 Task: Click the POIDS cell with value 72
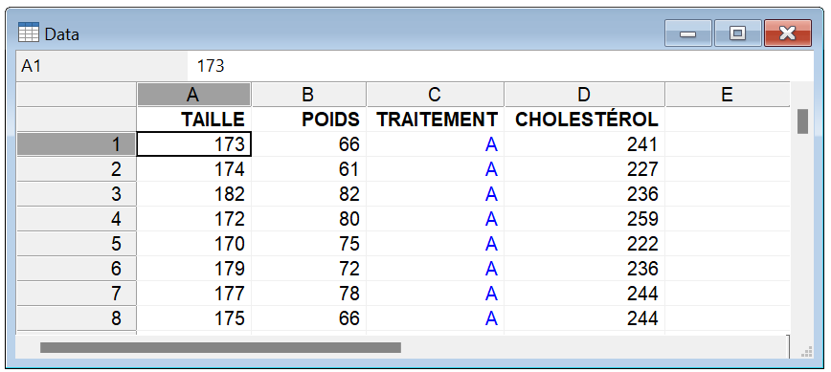pyautogui.click(x=308, y=269)
